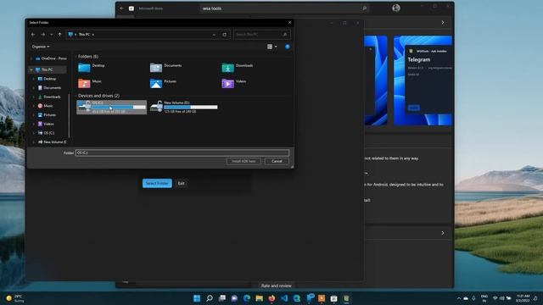Open Microsoft Edge from the taskbar
Image resolution: width=543 pixels, height=305 pixels.
click(247, 298)
